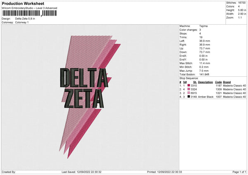The height and width of the screenshot is (175, 248).
Task: Click the Up value 73.7 mm
Action: click(205, 48)
